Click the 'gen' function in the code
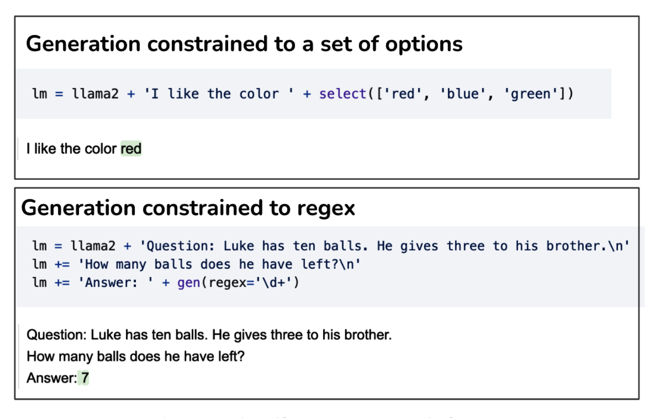Image resolution: width=658 pixels, height=418 pixels. click(x=189, y=283)
